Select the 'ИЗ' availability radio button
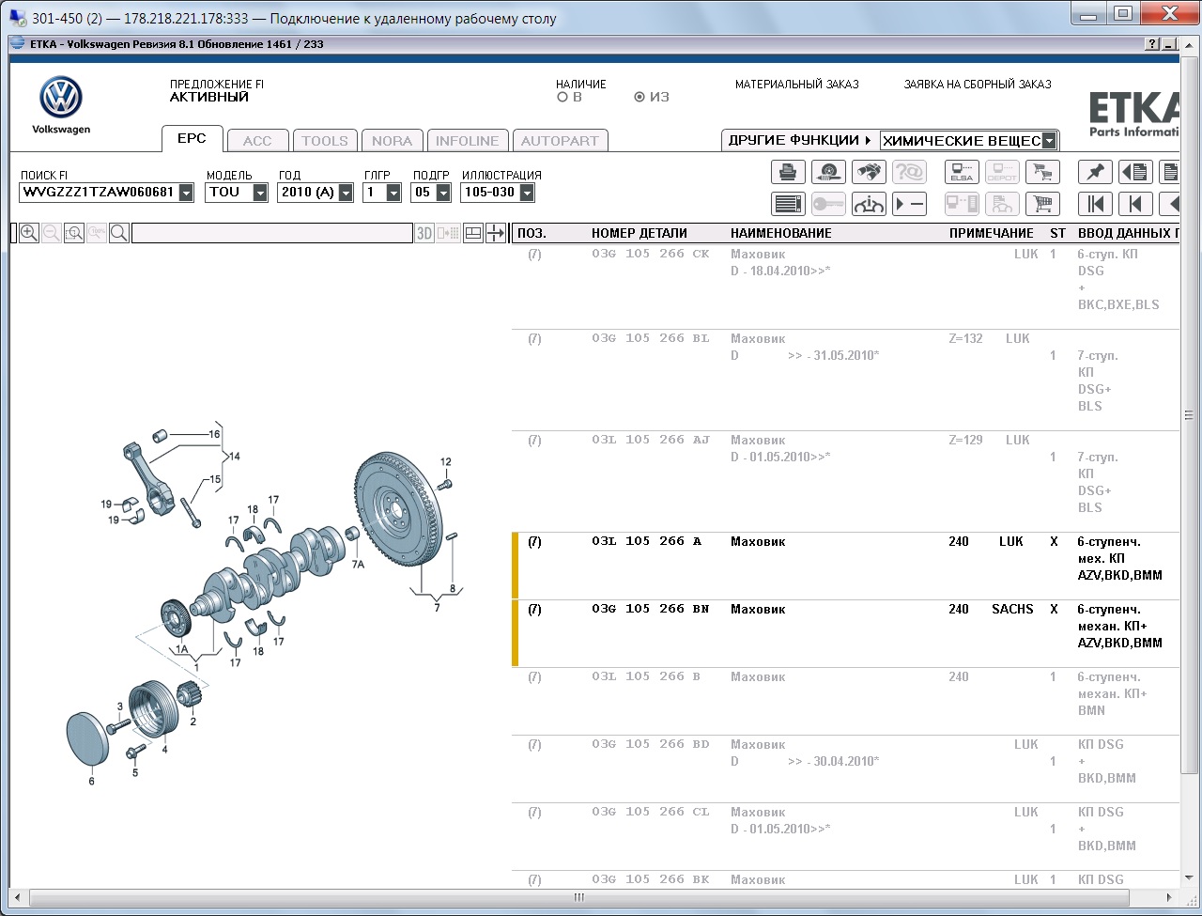 (x=640, y=97)
